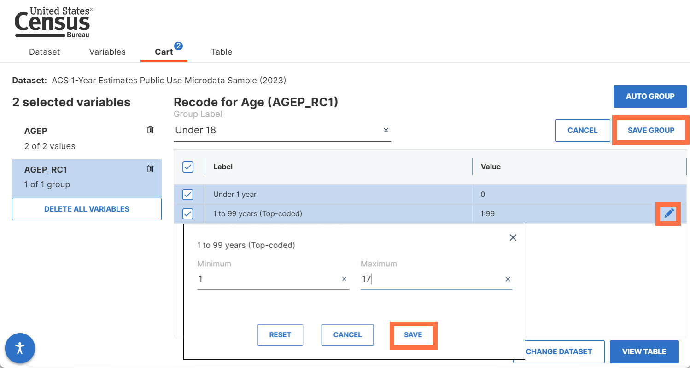The height and width of the screenshot is (368, 690).
Task: Edit the 1 to 99 years range with the pencil icon
Action: point(669,213)
